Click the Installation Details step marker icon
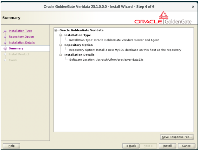The image size is (198, 150). [5, 43]
